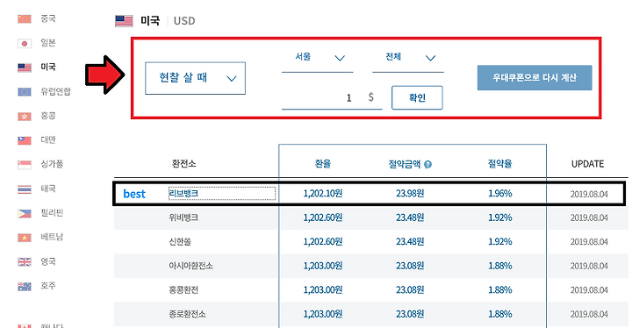Open 절약금액 help question mark icon
This screenshot has width=632, height=328.
(x=428, y=164)
